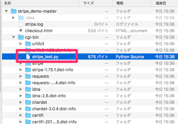Expand the chardet folder

(x=21, y=102)
